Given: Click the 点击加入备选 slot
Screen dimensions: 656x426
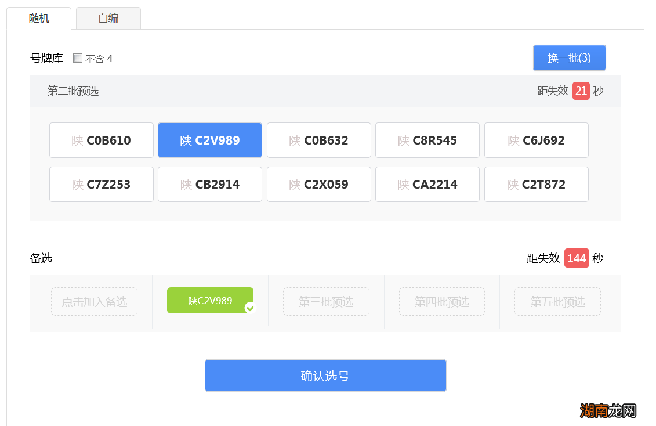Looking at the screenshot, I should pos(94,302).
